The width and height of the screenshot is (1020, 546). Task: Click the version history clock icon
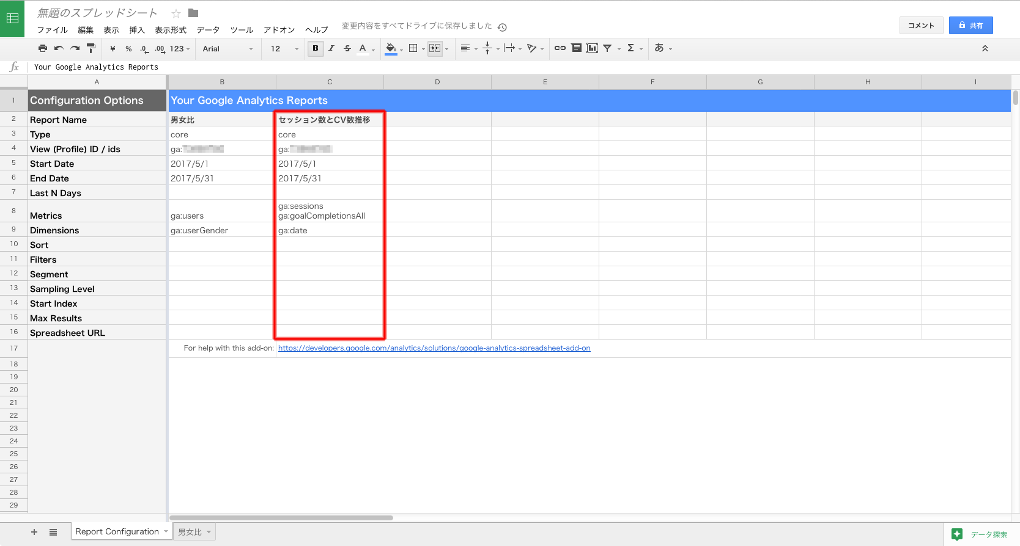pos(502,27)
